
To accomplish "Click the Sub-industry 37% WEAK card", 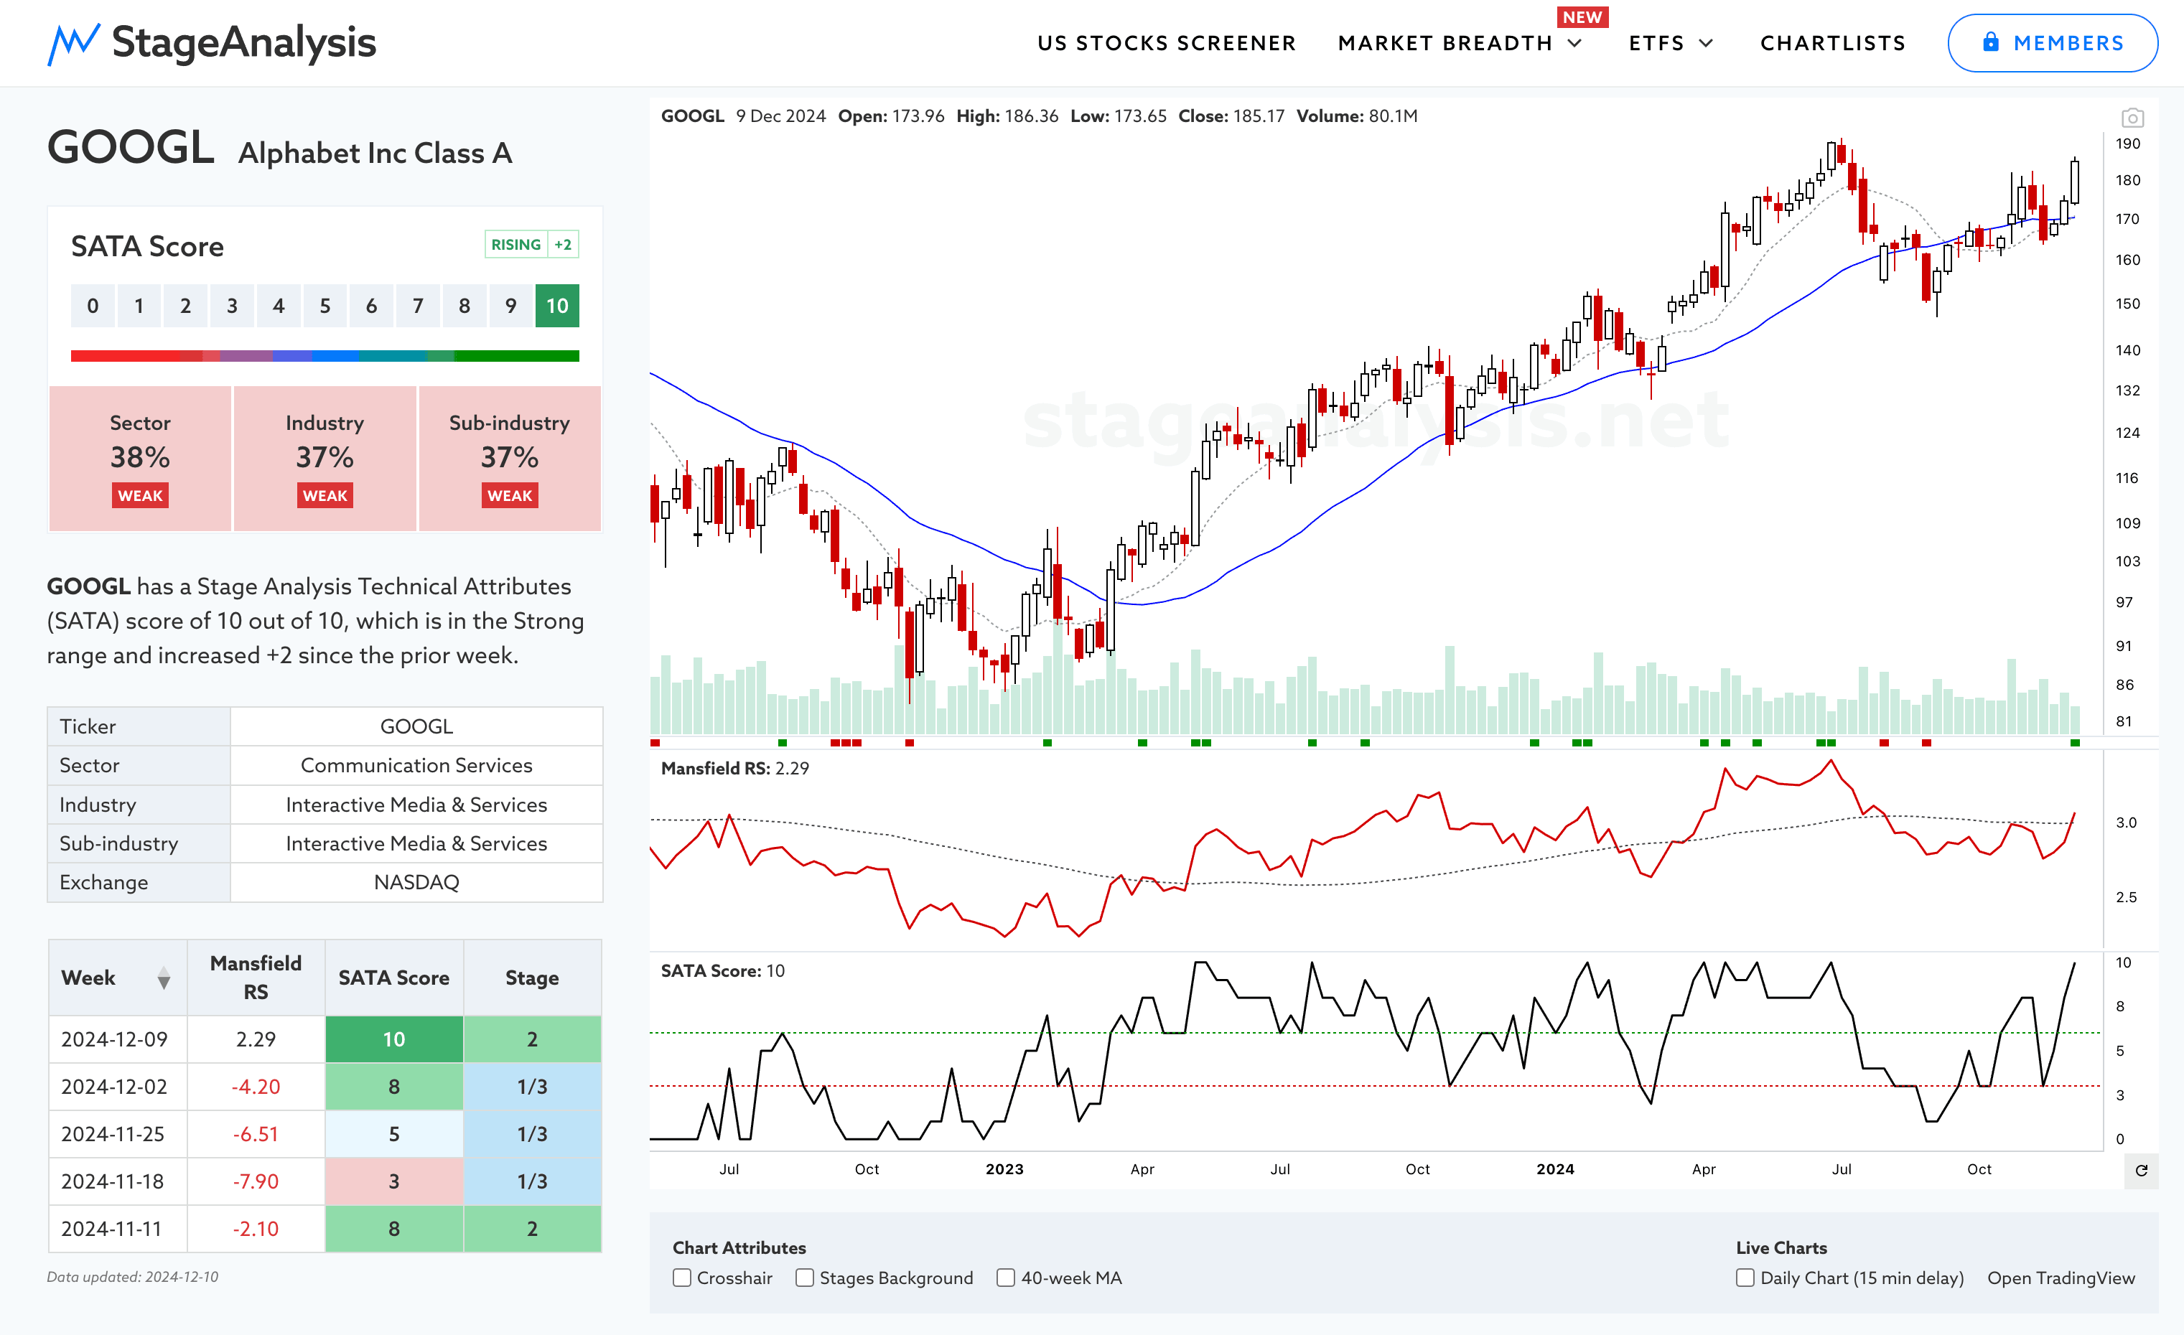I will 510,458.
